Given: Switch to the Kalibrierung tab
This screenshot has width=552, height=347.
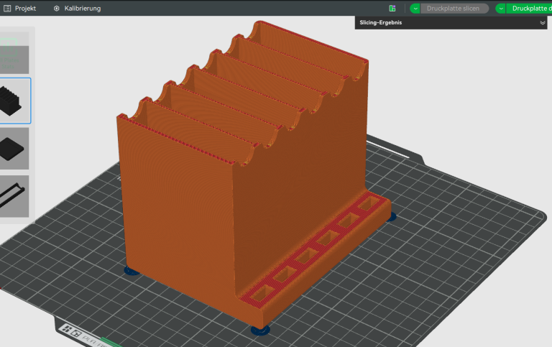Looking at the screenshot, I should (82, 8).
